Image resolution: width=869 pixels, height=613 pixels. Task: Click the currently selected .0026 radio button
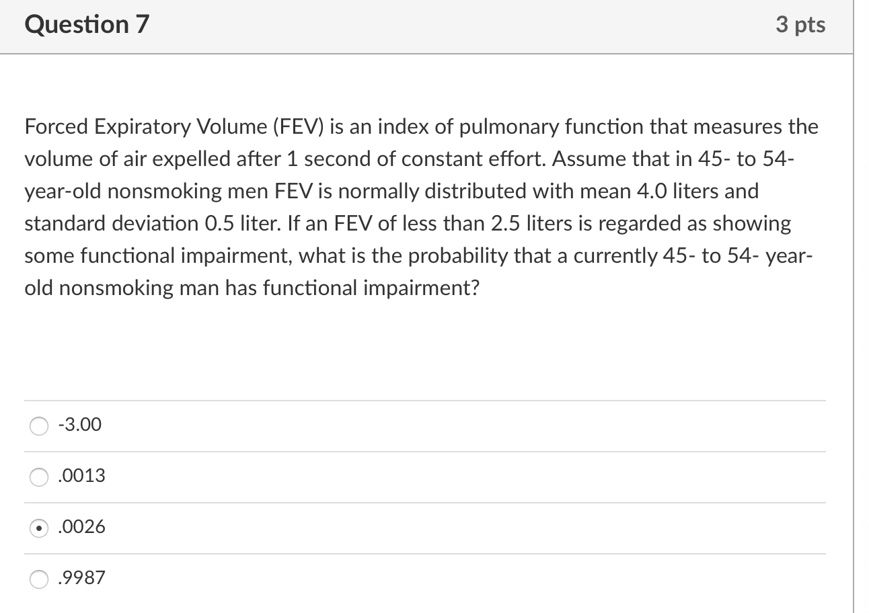point(39,528)
